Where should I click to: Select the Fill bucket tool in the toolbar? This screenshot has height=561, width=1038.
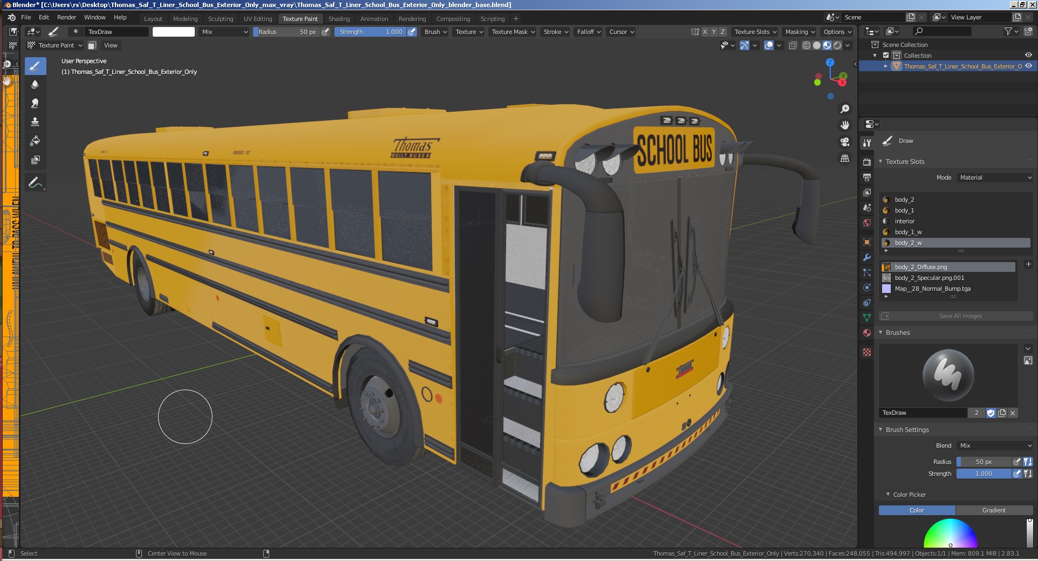coord(35,141)
